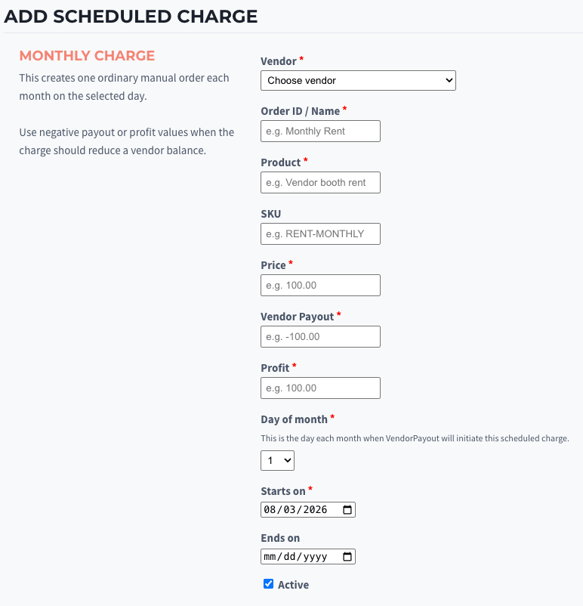Select month segment 08 in Starts on

coord(270,510)
